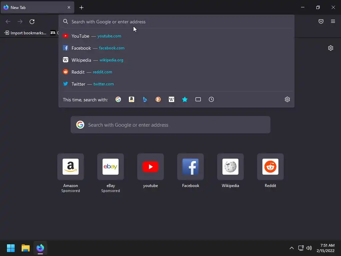Close the New Tab tab
The width and height of the screenshot is (341, 256).
(x=69, y=7)
